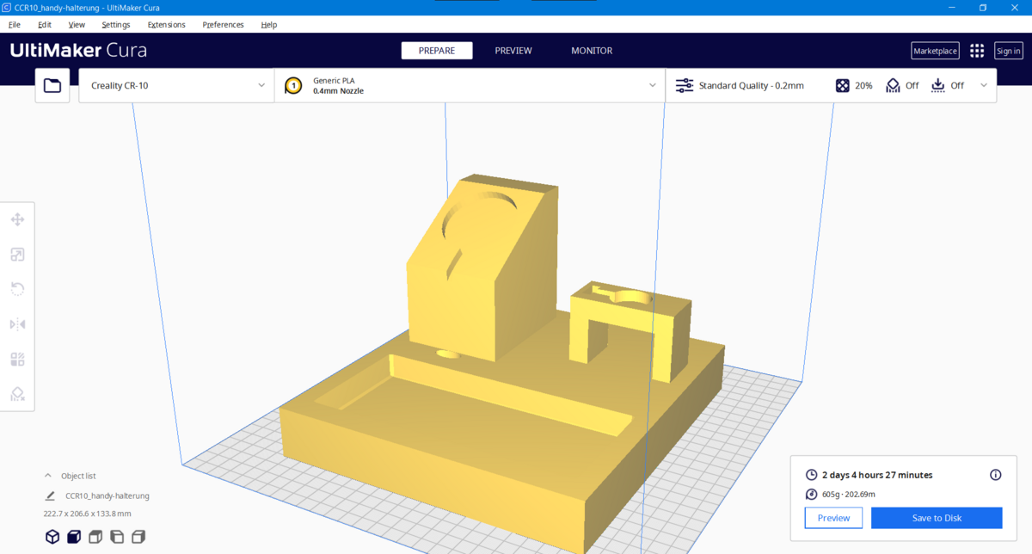Switch to the front view cube icon

point(74,537)
